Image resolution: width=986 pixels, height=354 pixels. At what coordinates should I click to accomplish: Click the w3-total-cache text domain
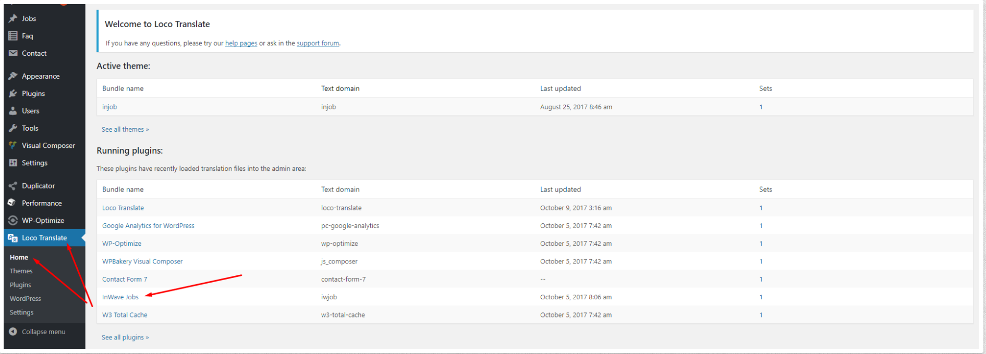[343, 315]
